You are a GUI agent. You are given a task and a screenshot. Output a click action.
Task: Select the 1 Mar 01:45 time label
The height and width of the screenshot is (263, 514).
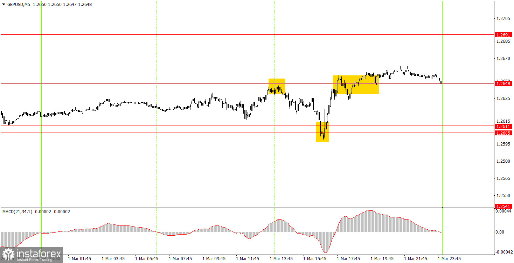tap(80, 259)
